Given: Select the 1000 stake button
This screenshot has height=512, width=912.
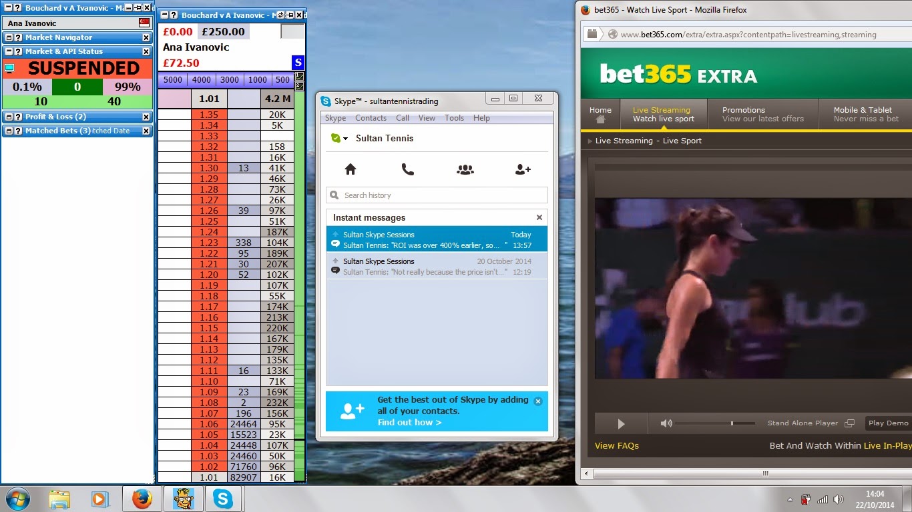Looking at the screenshot, I should click(257, 80).
